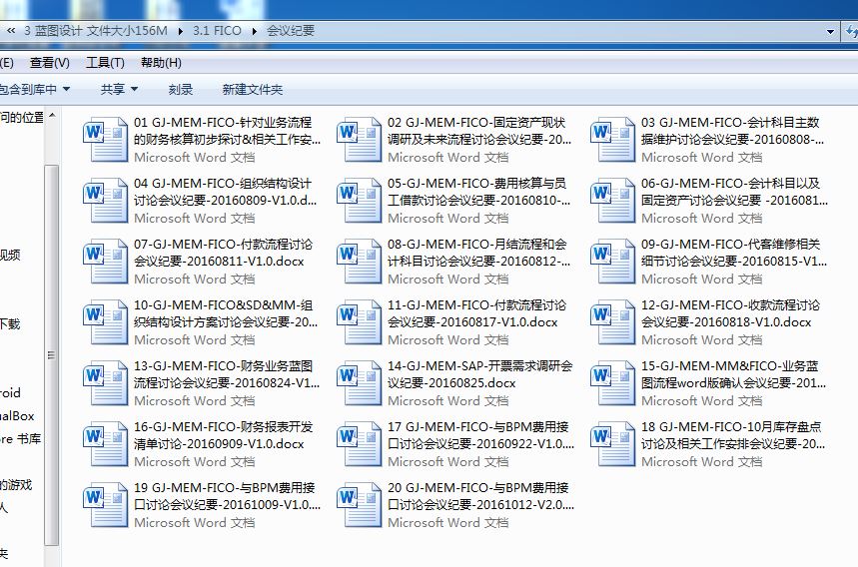
Task: Select the Word icon of file 09-GJ-MEM-FICO-代客维修相关
Action: (613, 261)
